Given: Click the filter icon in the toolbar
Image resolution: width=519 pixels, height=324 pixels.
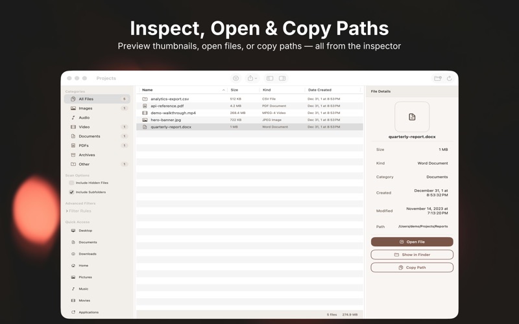Looking at the screenshot, I should coord(235,78).
